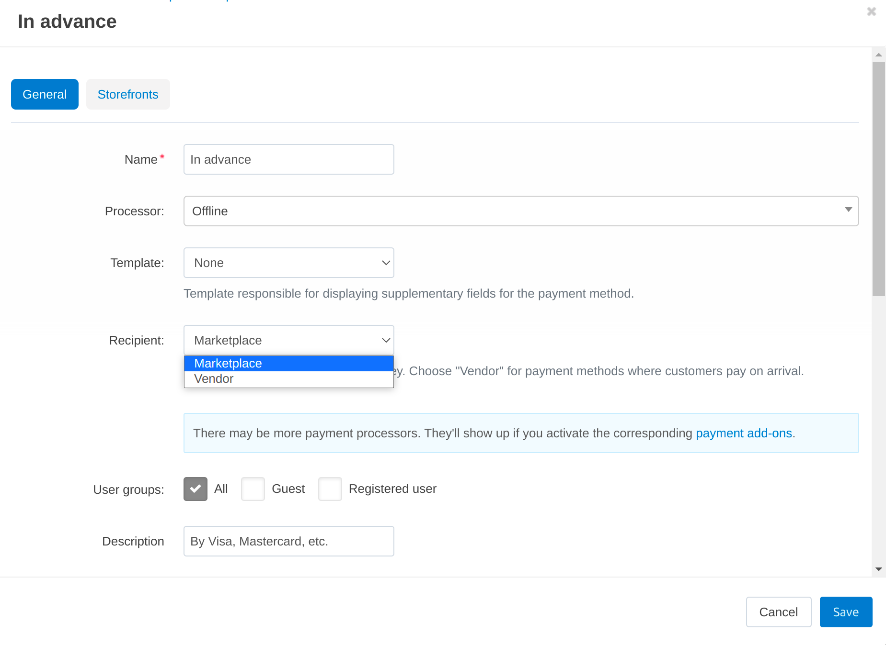Open the Template dropdown
The width and height of the screenshot is (886, 645).
[x=289, y=263]
